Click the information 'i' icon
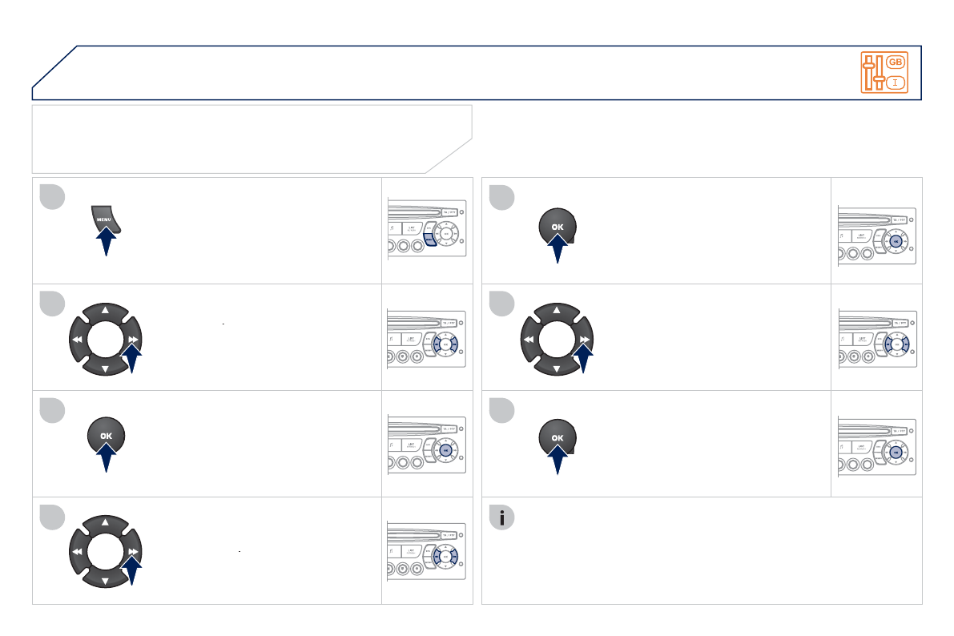 (x=502, y=517)
